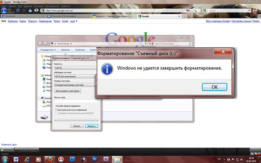This screenshot has width=261, height=163.
Task: Close the format error dialog with X
Action: point(223,52)
